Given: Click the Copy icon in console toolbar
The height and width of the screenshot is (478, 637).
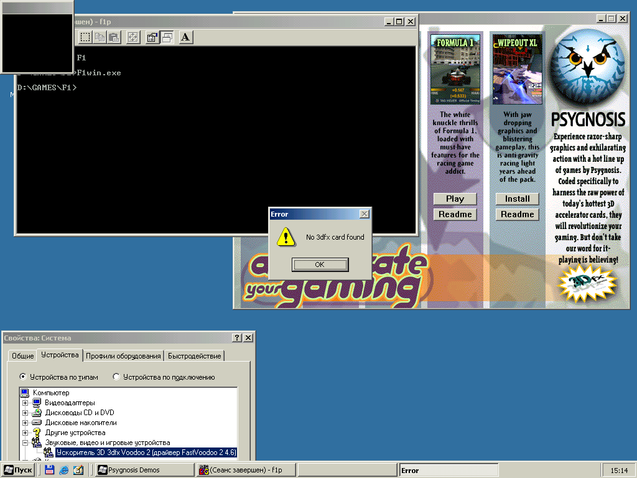Looking at the screenshot, I should pyautogui.click(x=100, y=37).
